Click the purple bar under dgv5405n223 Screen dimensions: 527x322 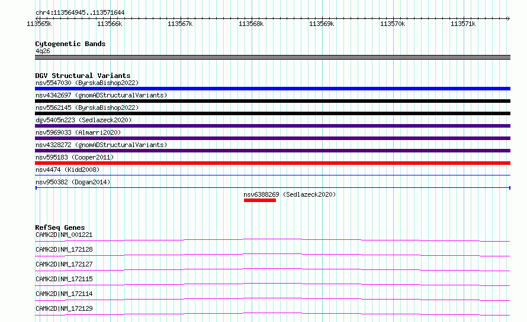(x=272, y=126)
